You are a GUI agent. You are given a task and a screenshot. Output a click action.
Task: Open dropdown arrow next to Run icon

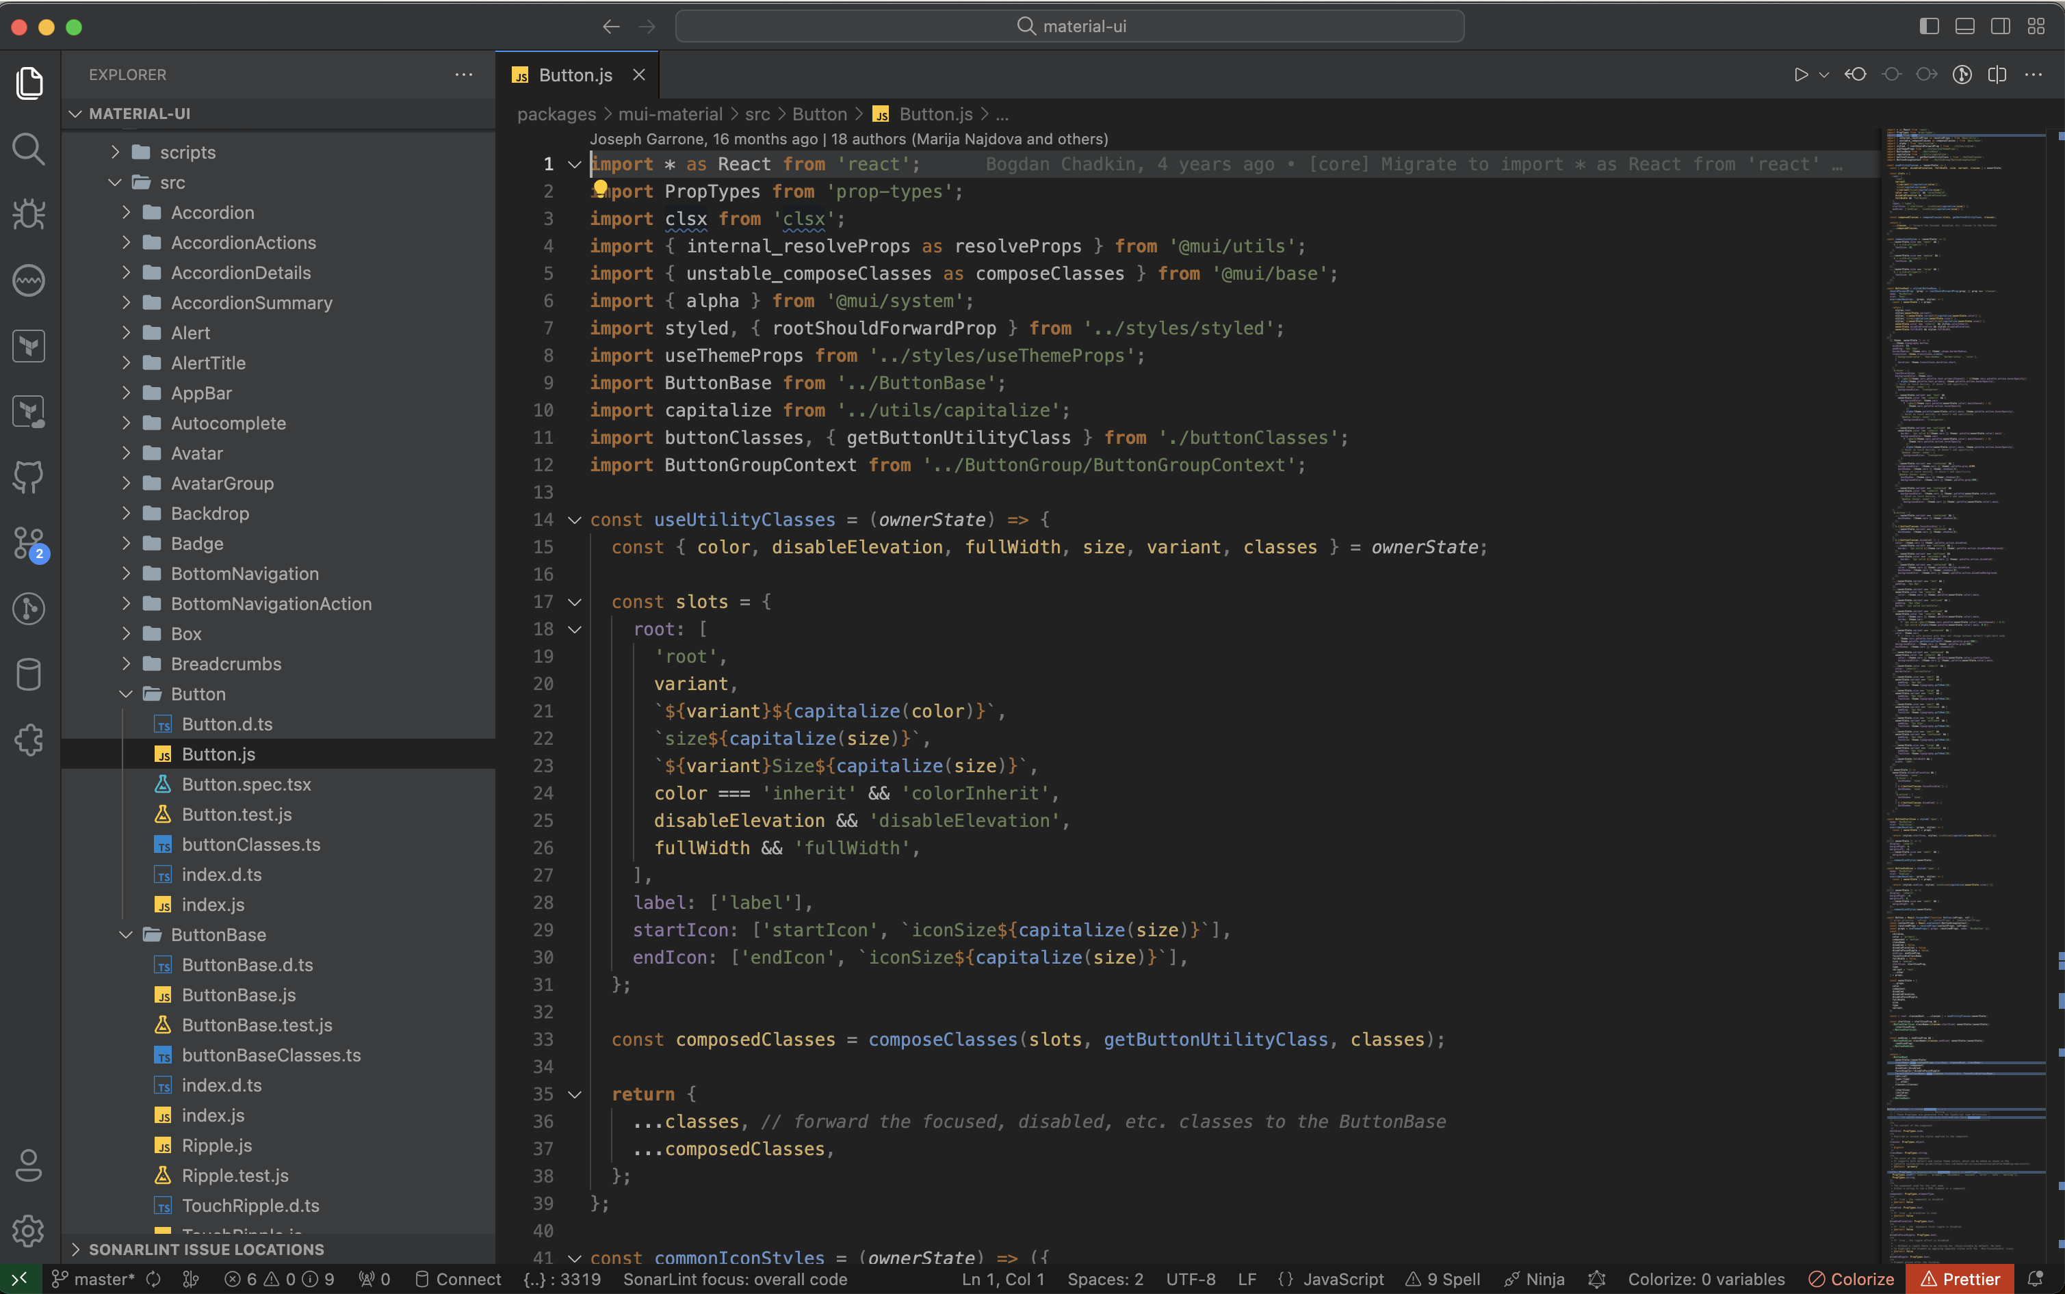pyautogui.click(x=1823, y=75)
